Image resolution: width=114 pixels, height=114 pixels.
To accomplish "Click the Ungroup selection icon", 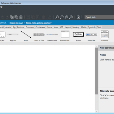I will coord(33,17).
